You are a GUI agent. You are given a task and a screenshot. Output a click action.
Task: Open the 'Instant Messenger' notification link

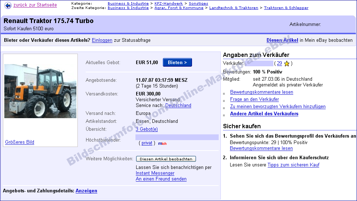(155, 173)
